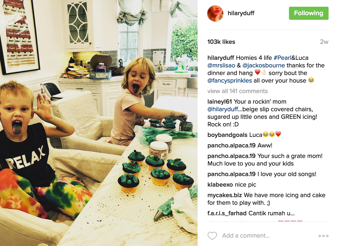
Task: Visit the @mrslisao mention link
Action: pyautogui.click(x=221, y=65)
